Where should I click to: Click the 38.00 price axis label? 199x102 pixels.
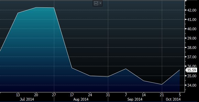[x=192, y=48]
